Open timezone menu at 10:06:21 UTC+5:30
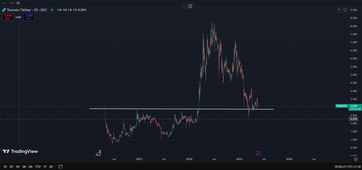 (348, 166)
